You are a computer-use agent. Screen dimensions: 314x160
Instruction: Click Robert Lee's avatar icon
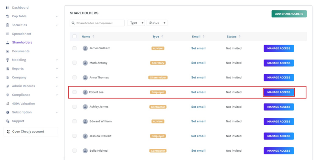tap(85, 92)
